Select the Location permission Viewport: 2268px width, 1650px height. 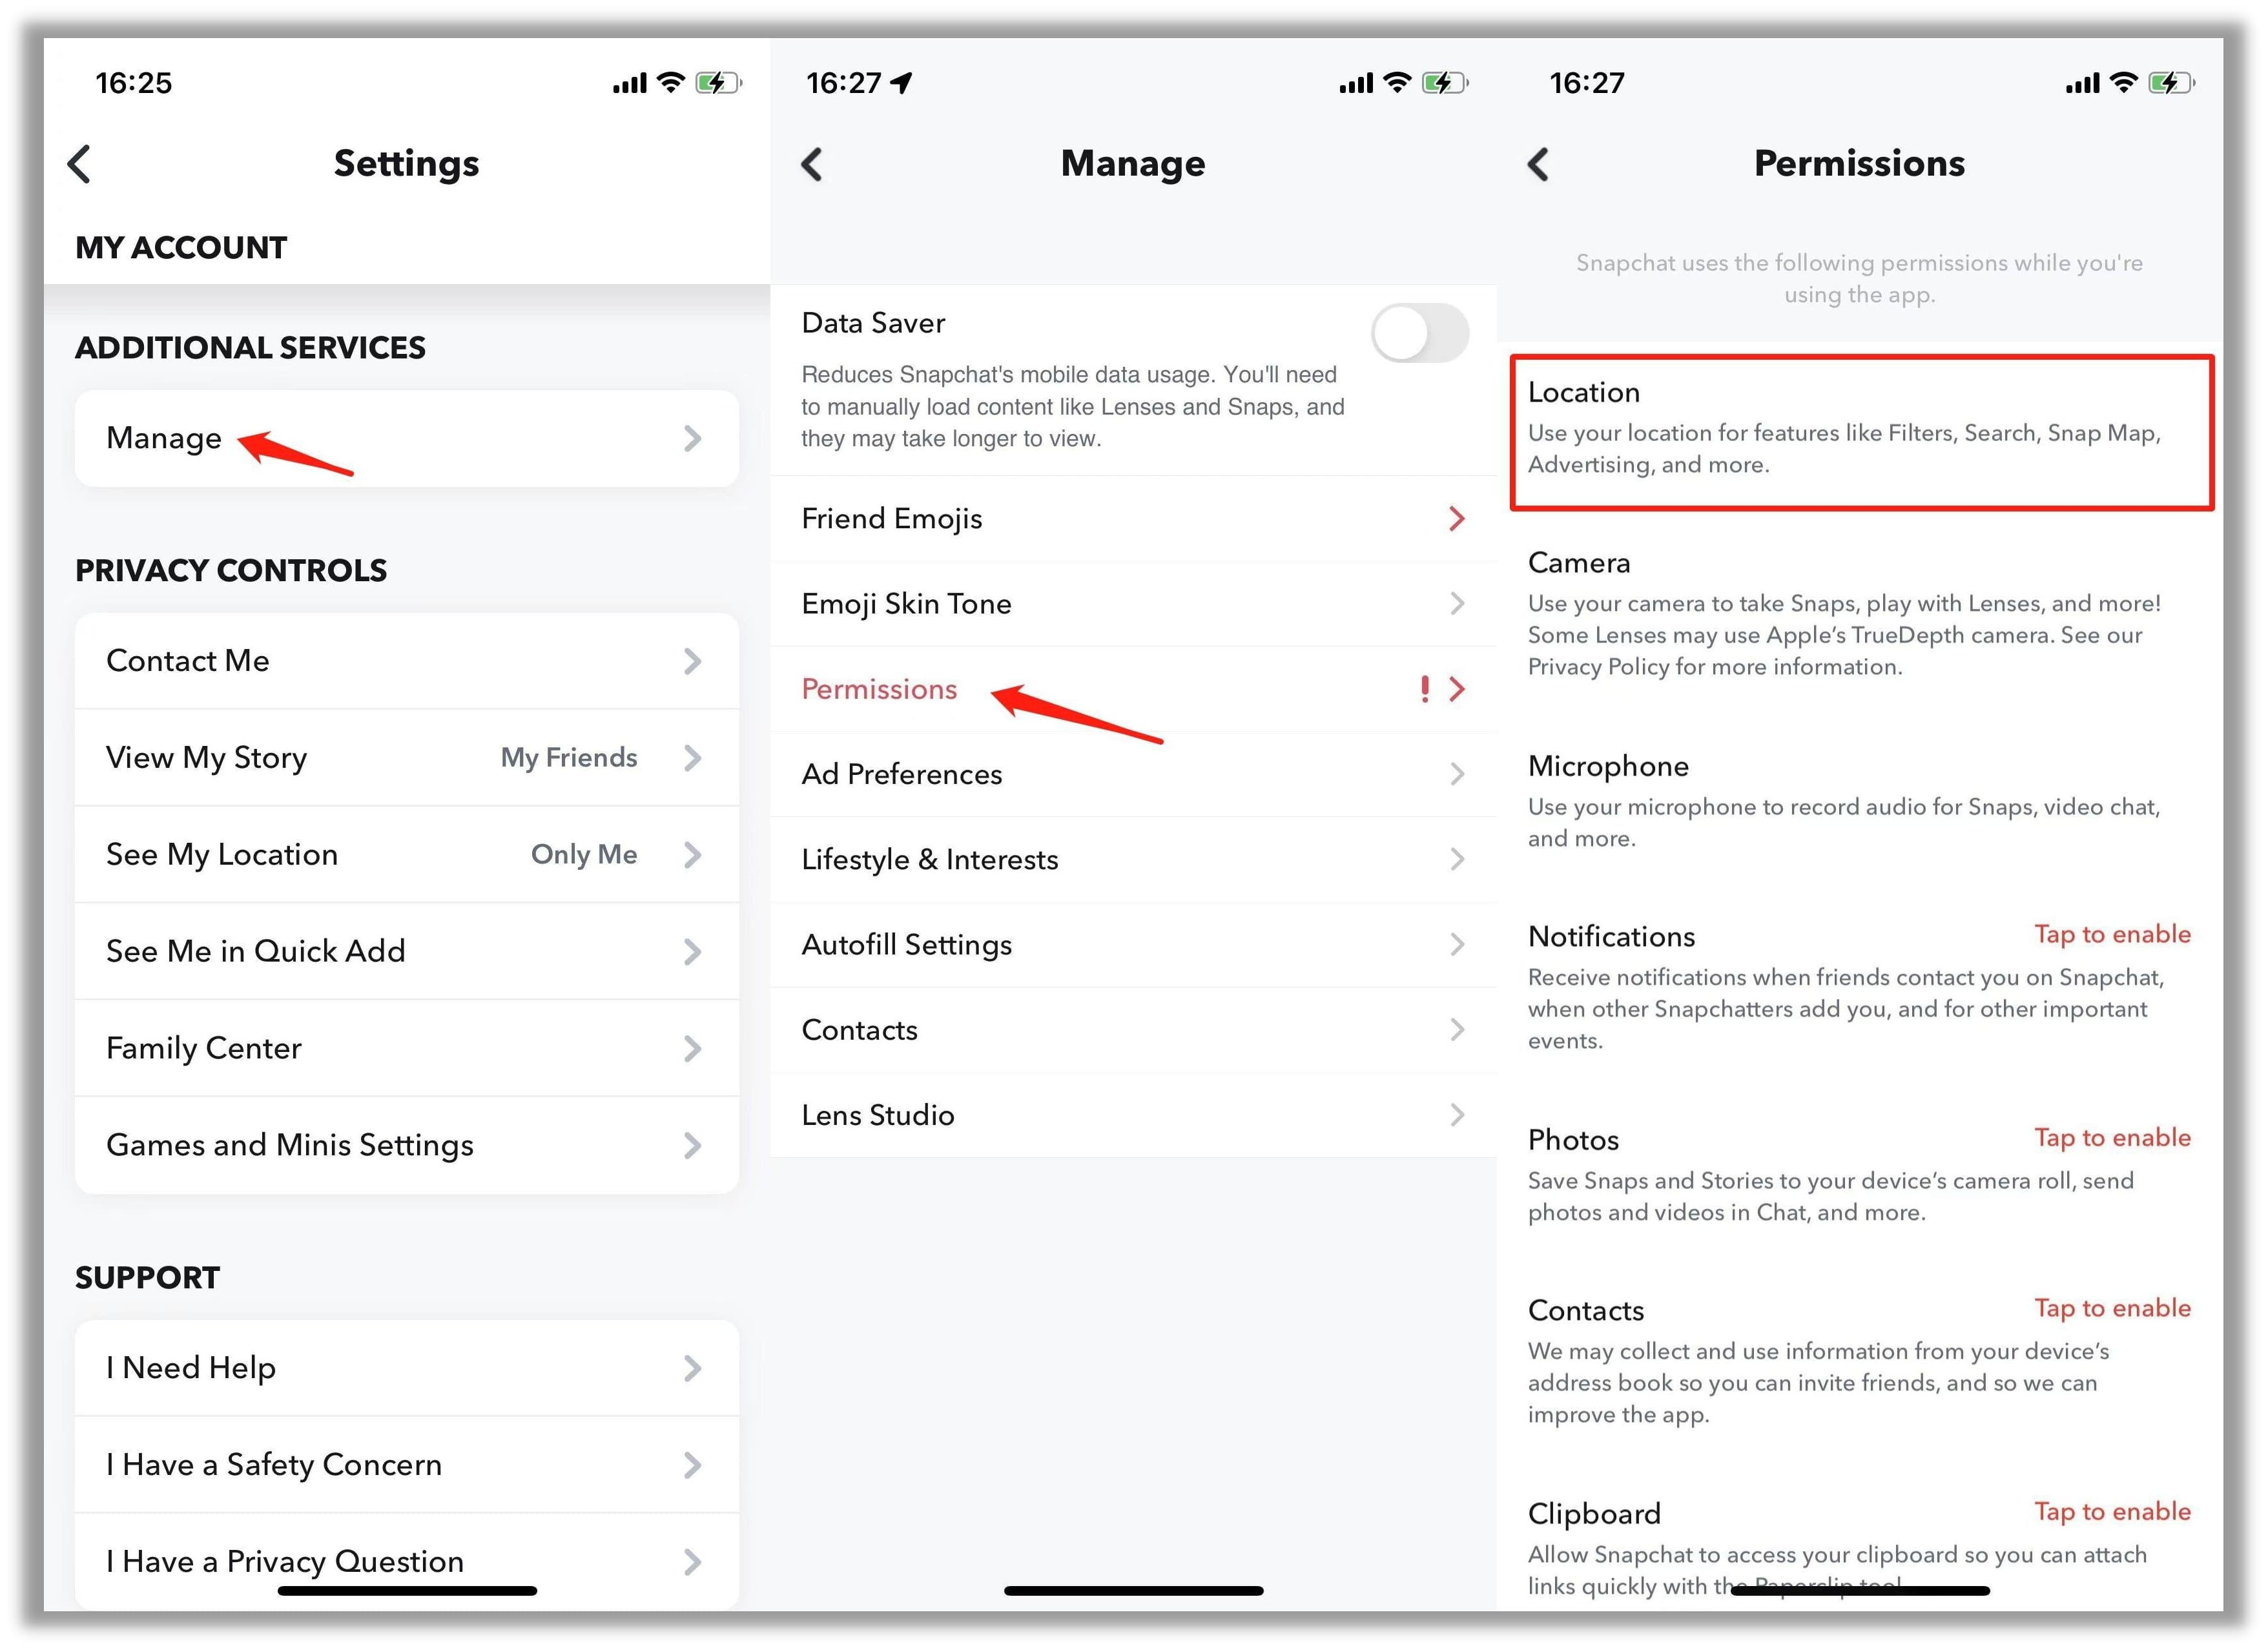pyautogui.click(x=1861, y=432)
